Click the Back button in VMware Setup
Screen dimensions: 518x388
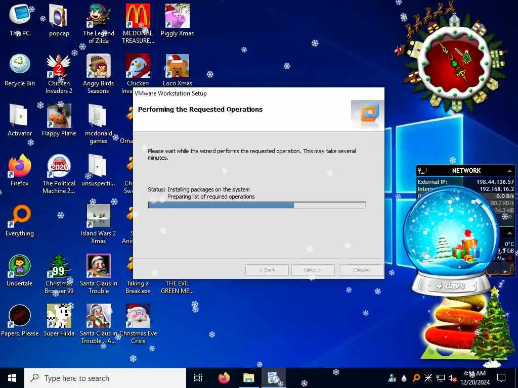pos(267,270)
